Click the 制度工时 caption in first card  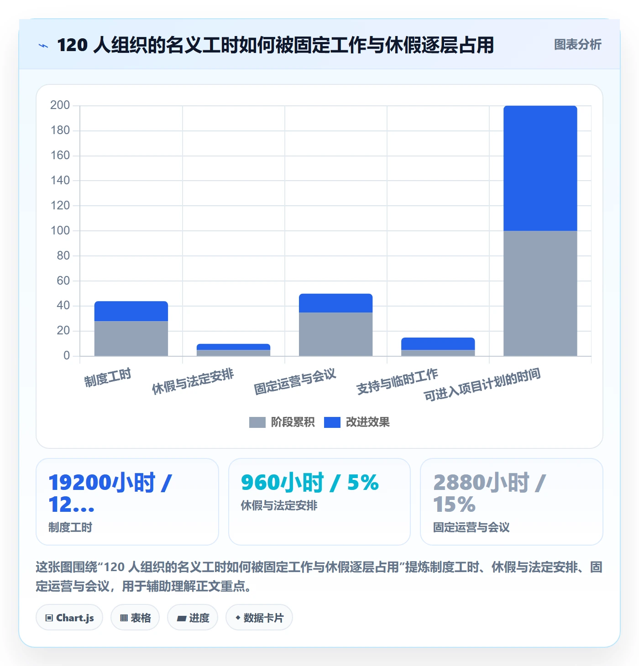(70, 527)
